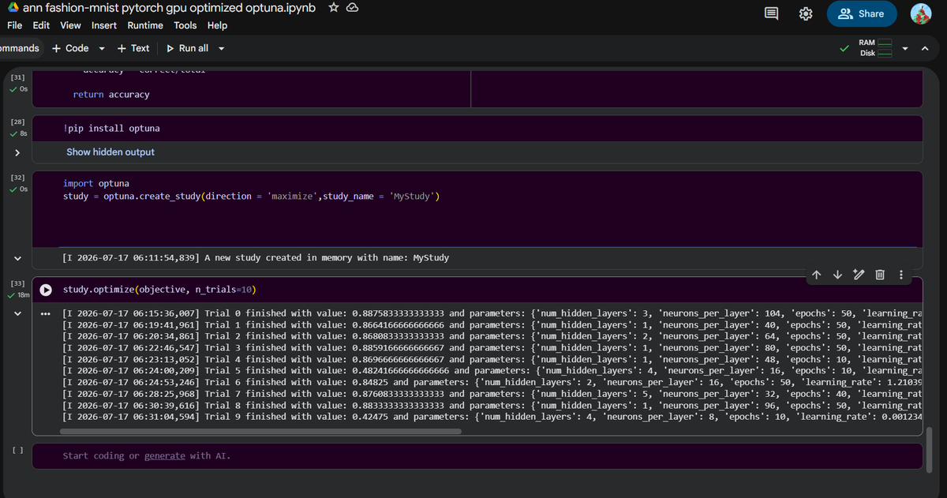Open the comments panel icon
This screenshot has height=498, width=947.
771,13
